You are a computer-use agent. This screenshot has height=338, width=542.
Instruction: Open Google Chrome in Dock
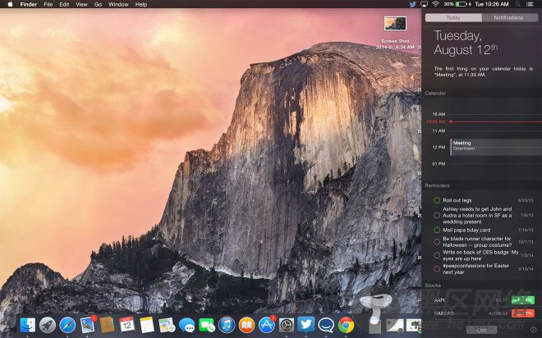[346, 325]
